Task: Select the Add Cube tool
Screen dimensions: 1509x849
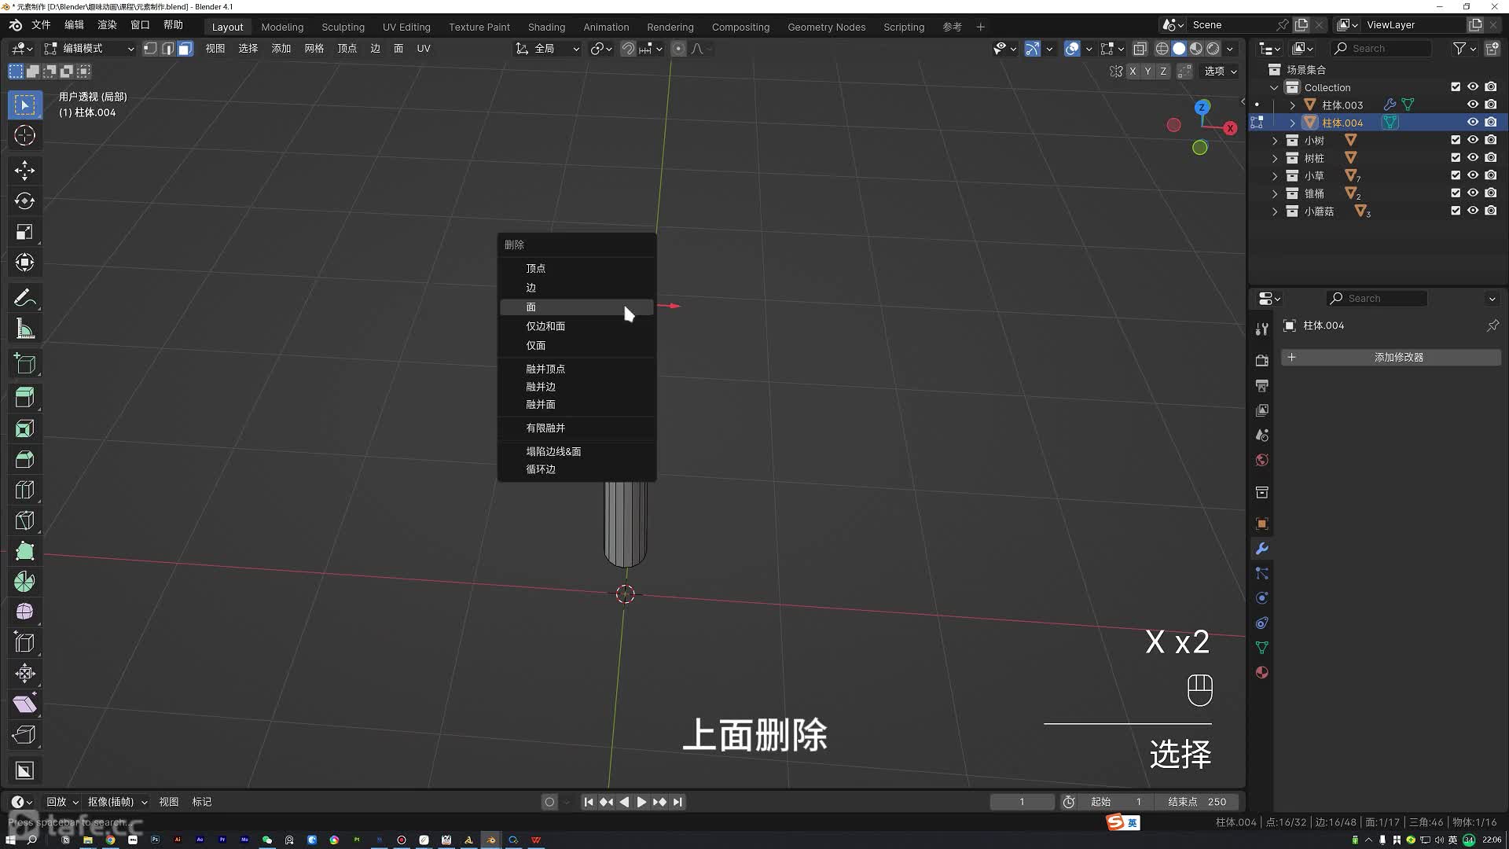Action: (24, 364)
